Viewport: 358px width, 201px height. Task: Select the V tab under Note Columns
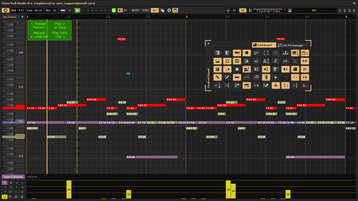point(5,197)
